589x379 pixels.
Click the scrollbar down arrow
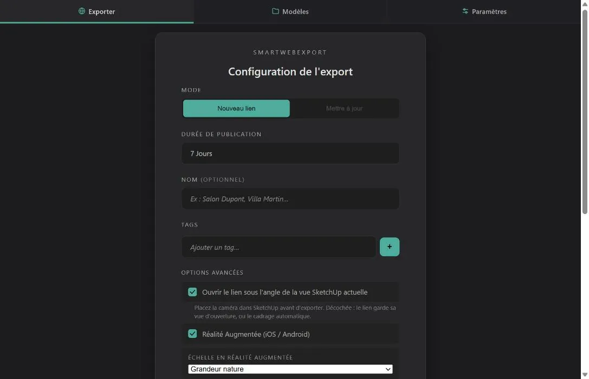585,375
